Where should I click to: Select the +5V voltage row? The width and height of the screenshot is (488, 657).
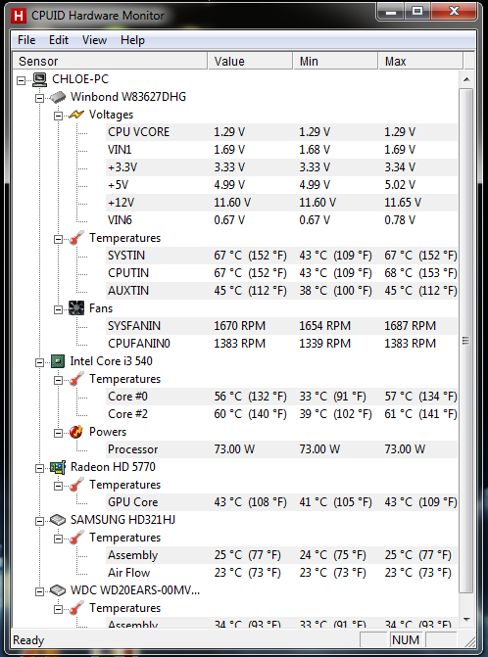[x=281, y=185]
